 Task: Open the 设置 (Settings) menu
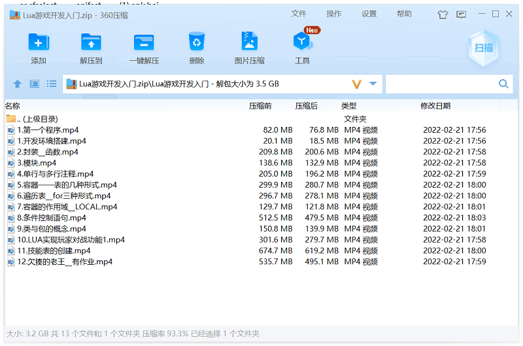[369, 14]
